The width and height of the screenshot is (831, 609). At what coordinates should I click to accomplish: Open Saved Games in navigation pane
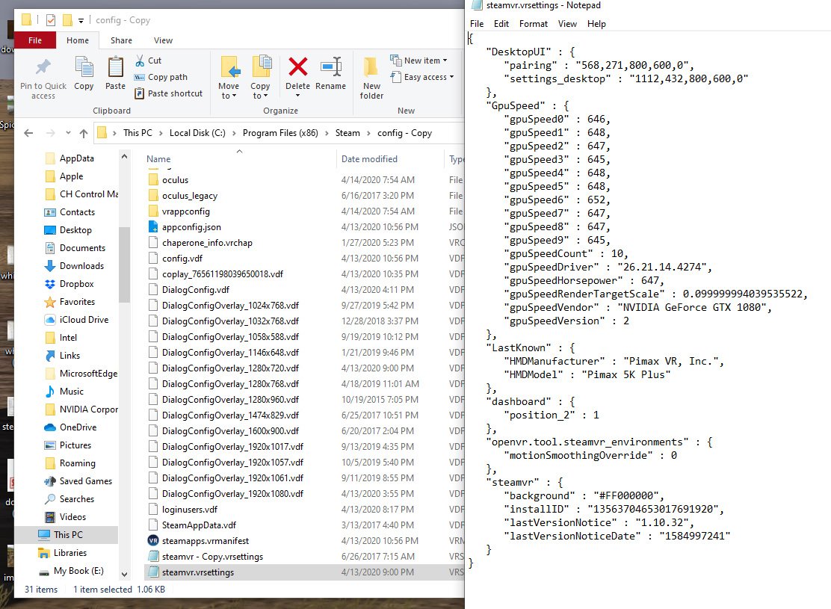click(85, 481)
